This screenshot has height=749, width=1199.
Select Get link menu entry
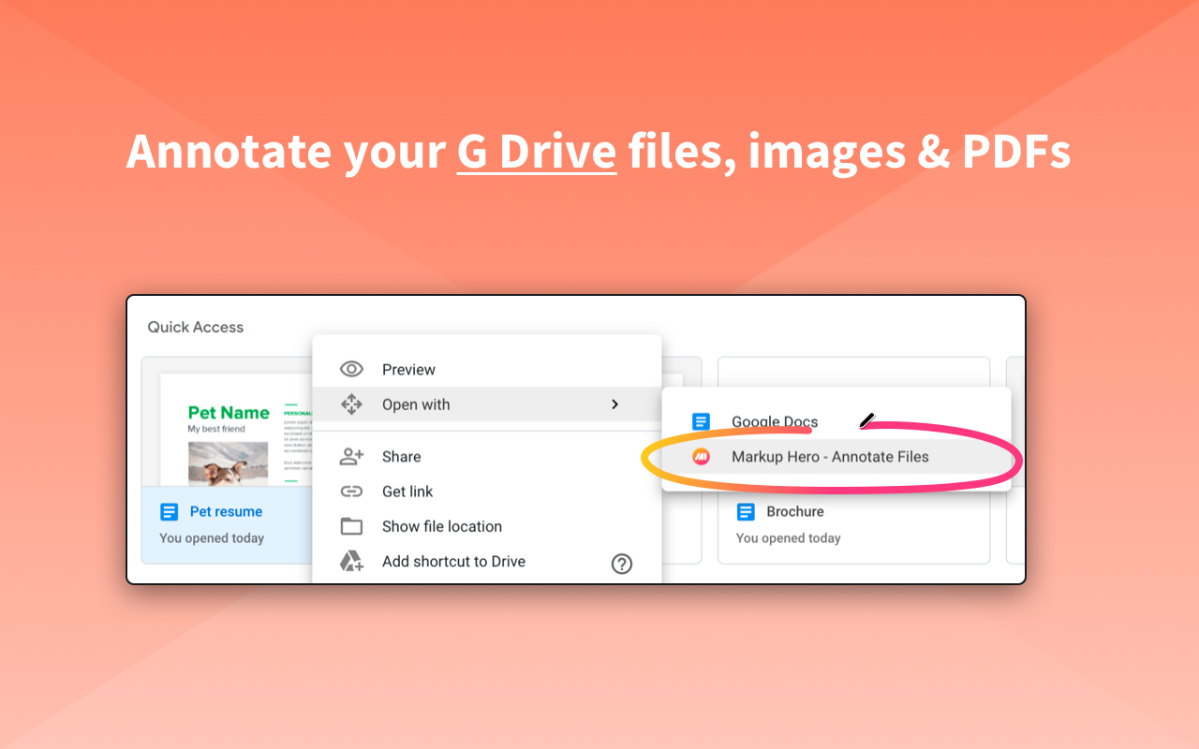click(487, 491)
